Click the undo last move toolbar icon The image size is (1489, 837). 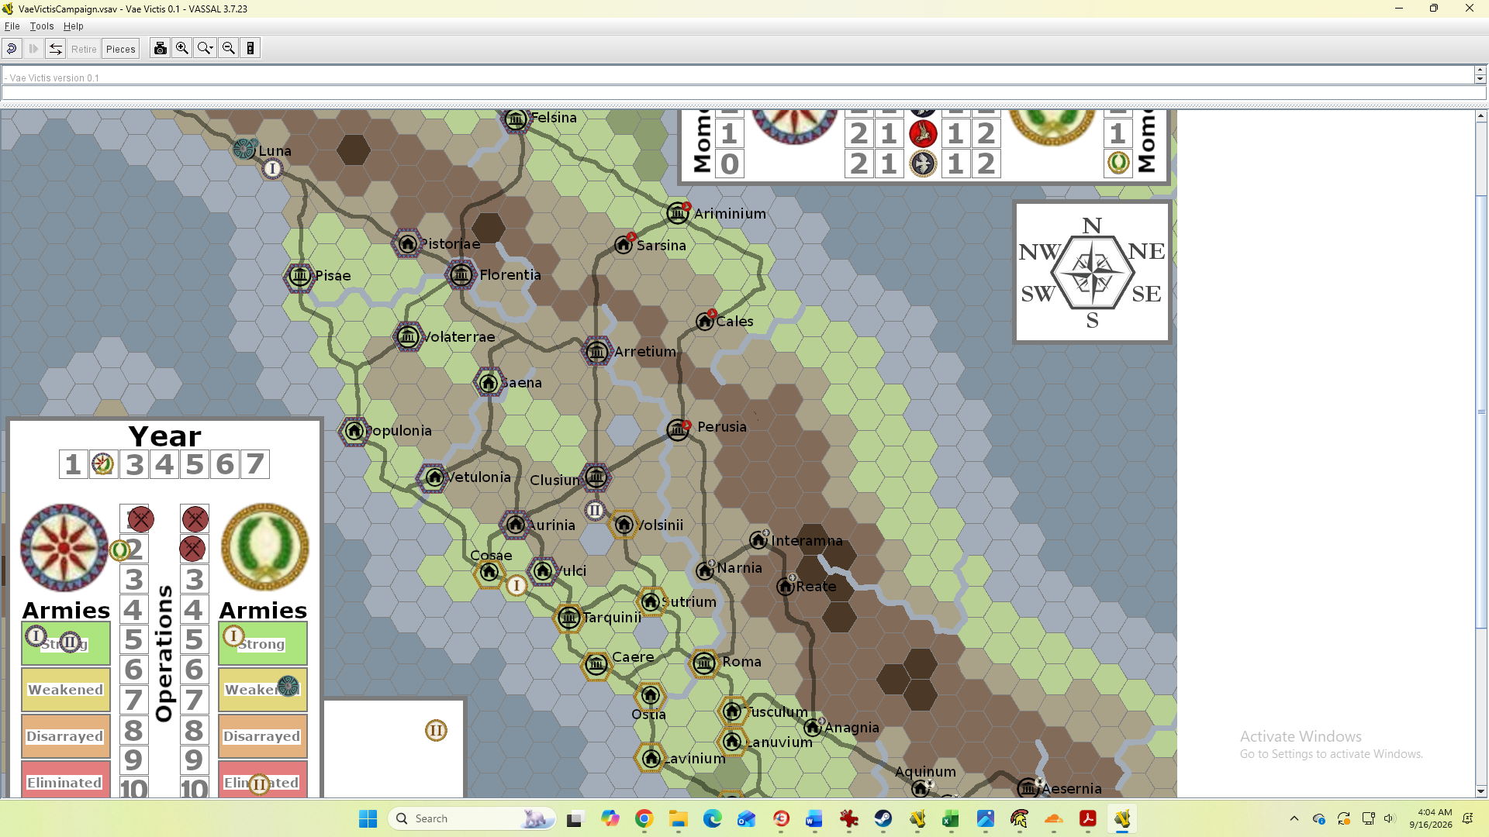[x=12, y=49]
